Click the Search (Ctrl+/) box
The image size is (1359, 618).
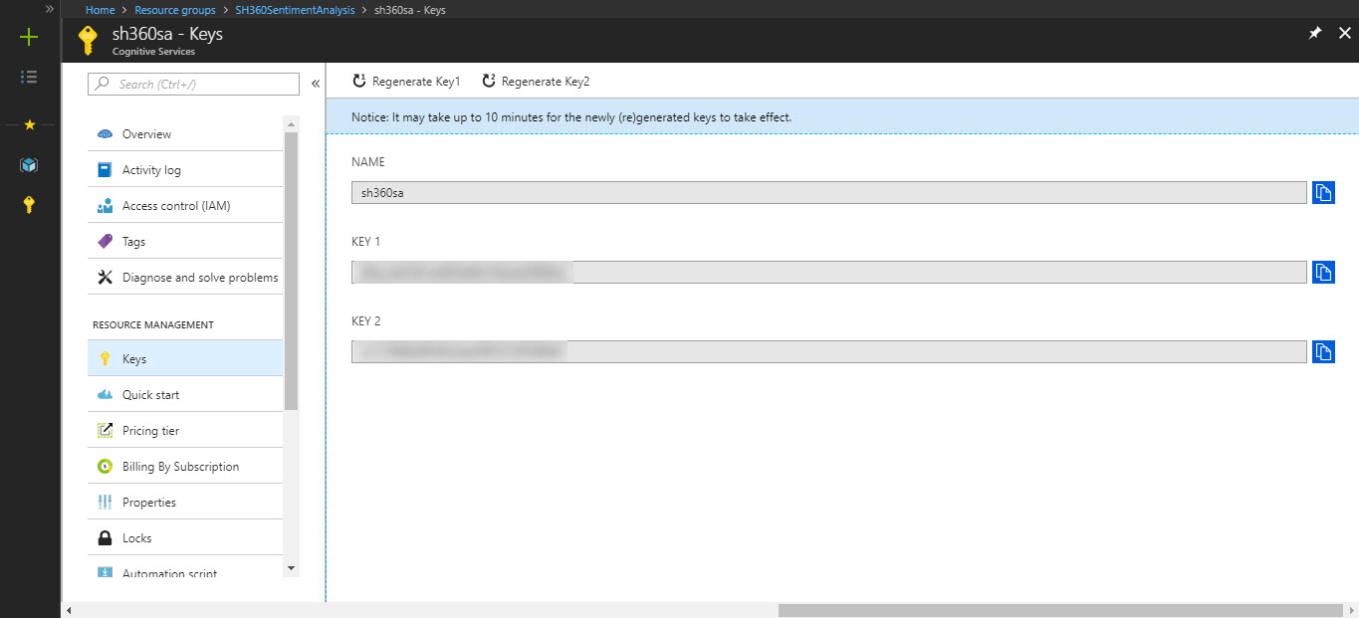(193, 84)
